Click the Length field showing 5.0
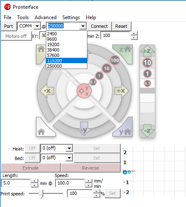This screenshot has width=186, height=207. coord(16,183)
